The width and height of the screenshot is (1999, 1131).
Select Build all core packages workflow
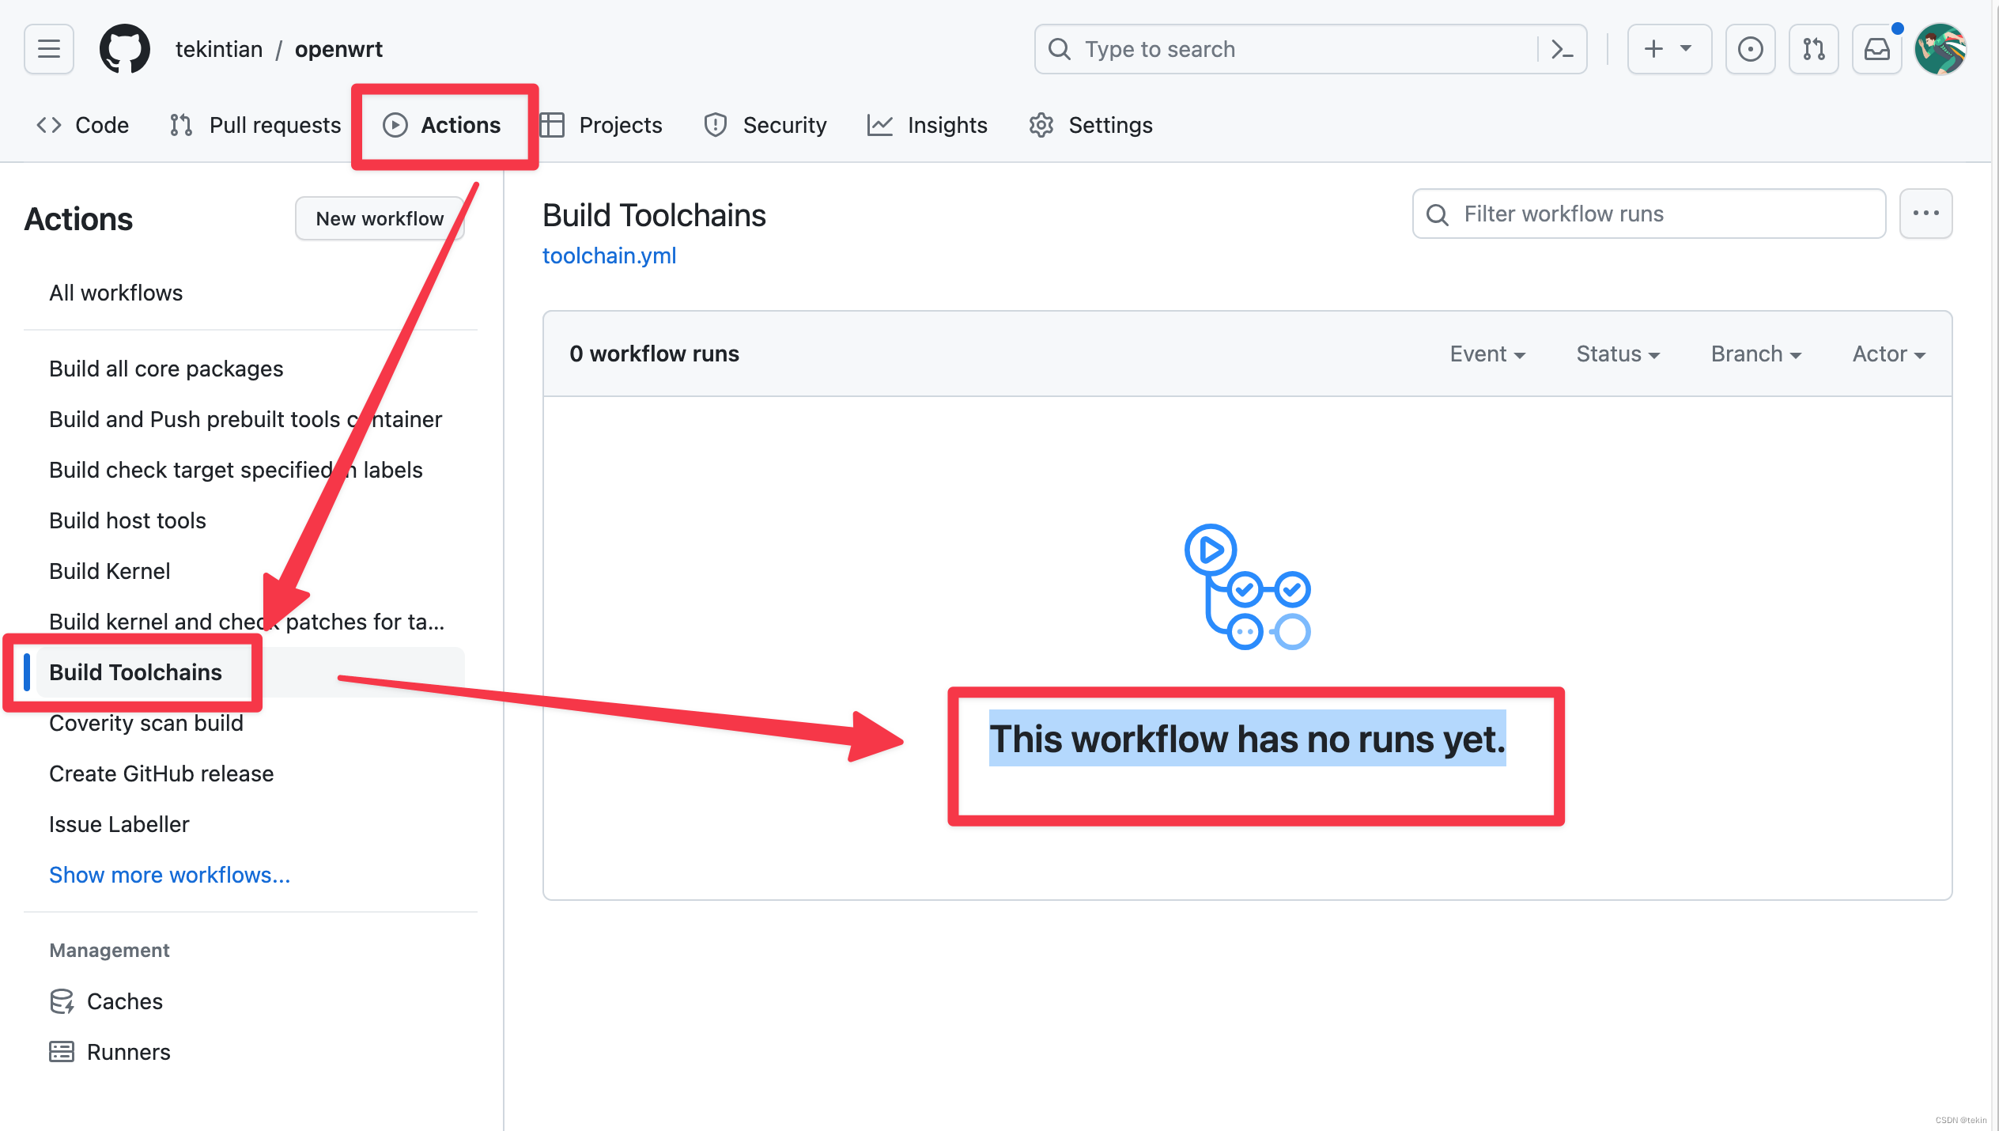click(251, 369)
